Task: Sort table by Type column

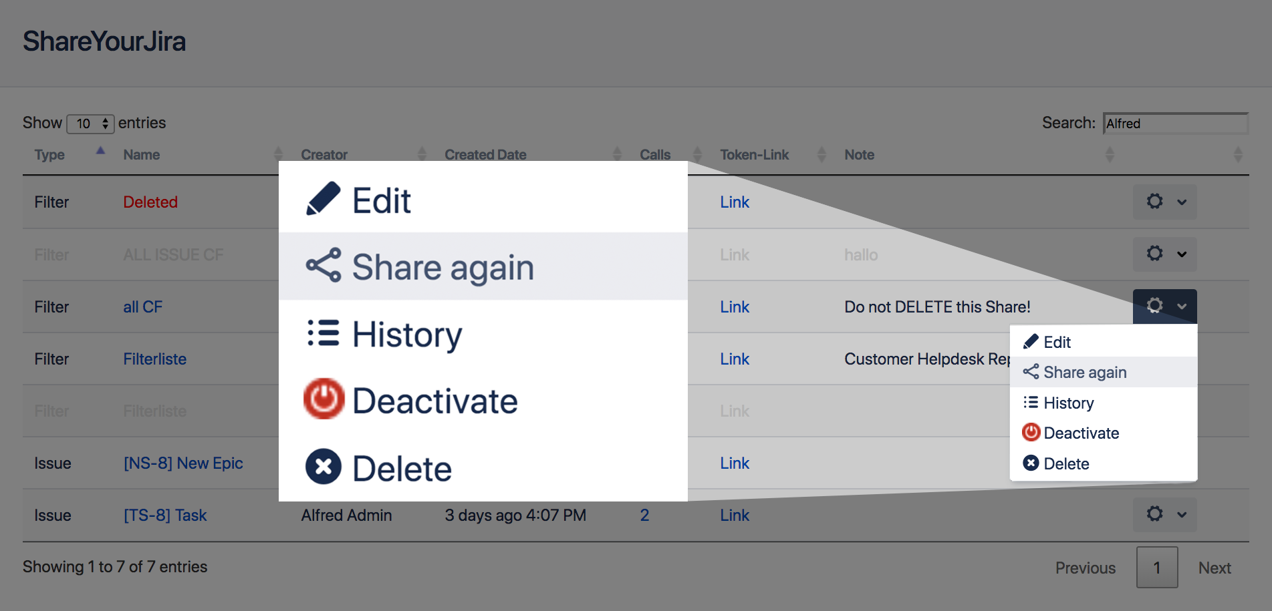Action: click(50, 155)
